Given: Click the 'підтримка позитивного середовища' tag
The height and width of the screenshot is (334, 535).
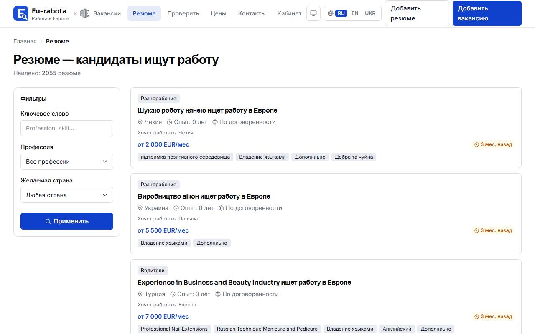Looking at the screenshot, I should point(186,157).
